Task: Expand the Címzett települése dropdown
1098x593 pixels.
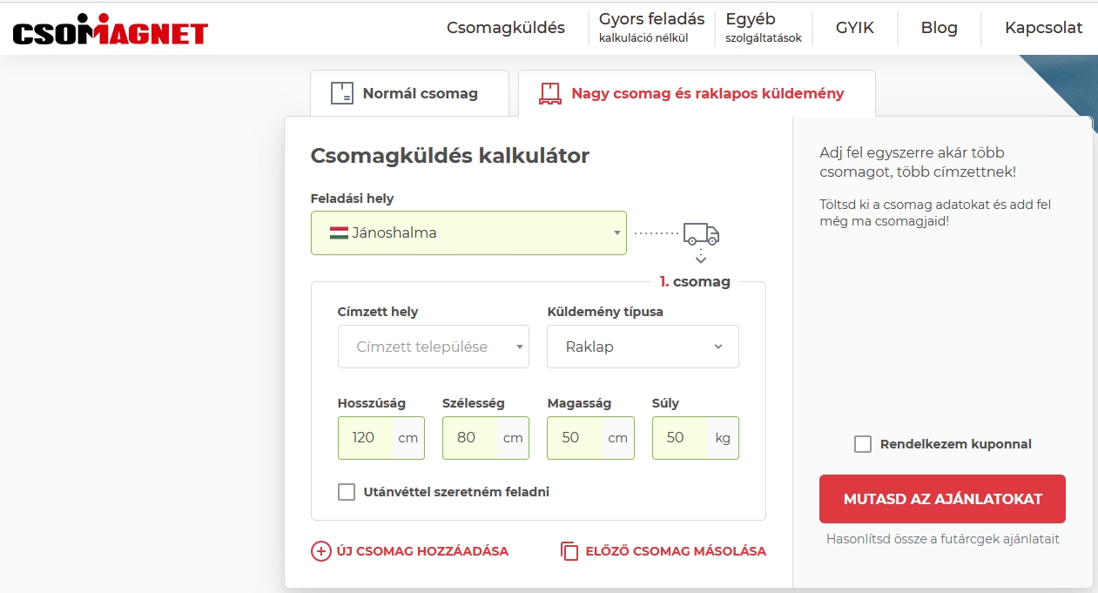Action: 433,347
